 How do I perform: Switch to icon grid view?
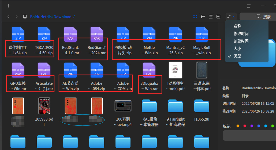195,17
